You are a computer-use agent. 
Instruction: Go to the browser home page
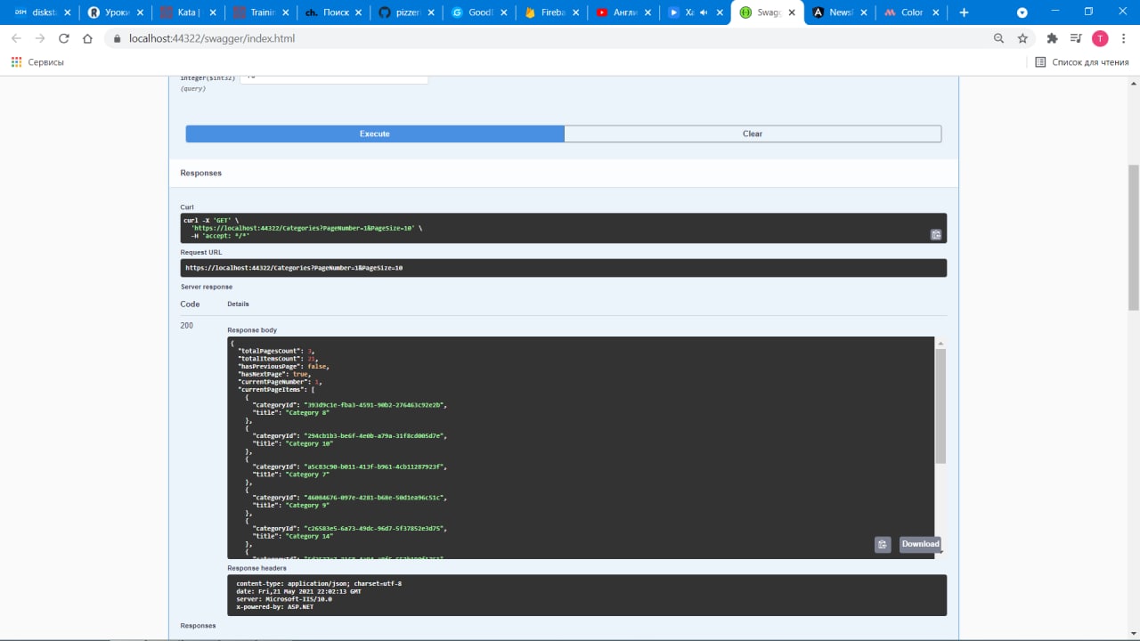[87, 38]
